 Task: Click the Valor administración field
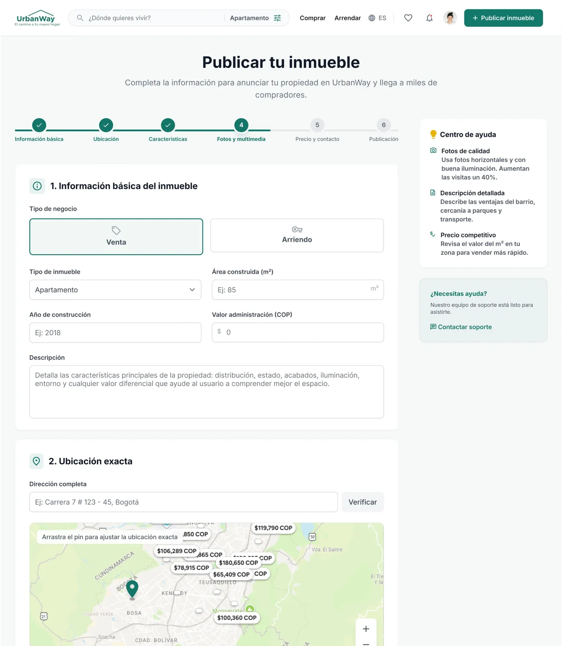[298, 333]
